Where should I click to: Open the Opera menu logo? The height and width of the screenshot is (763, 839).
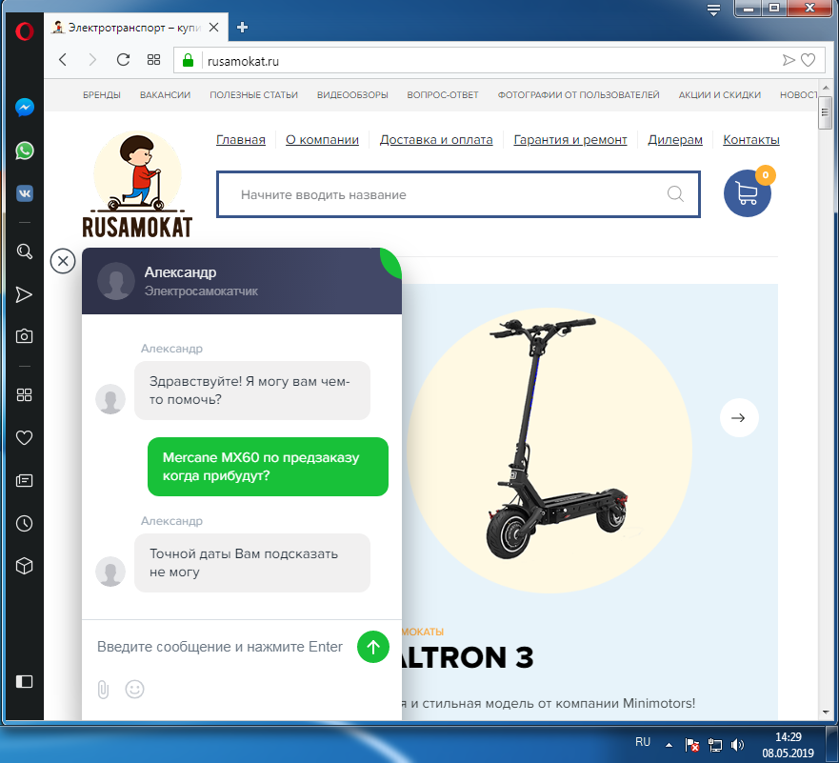(24, 31)
